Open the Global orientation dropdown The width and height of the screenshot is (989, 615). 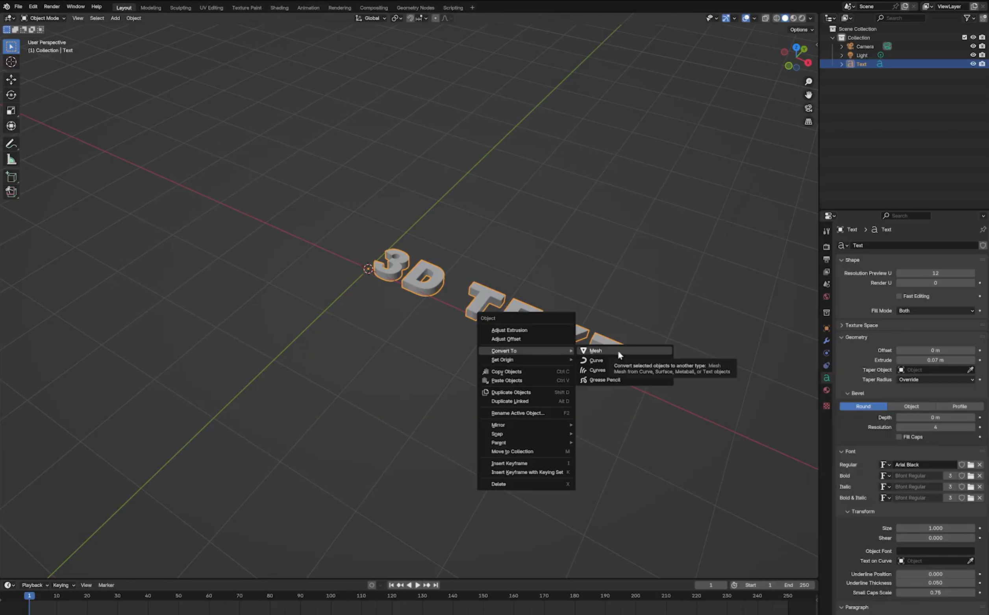point(371,18)
